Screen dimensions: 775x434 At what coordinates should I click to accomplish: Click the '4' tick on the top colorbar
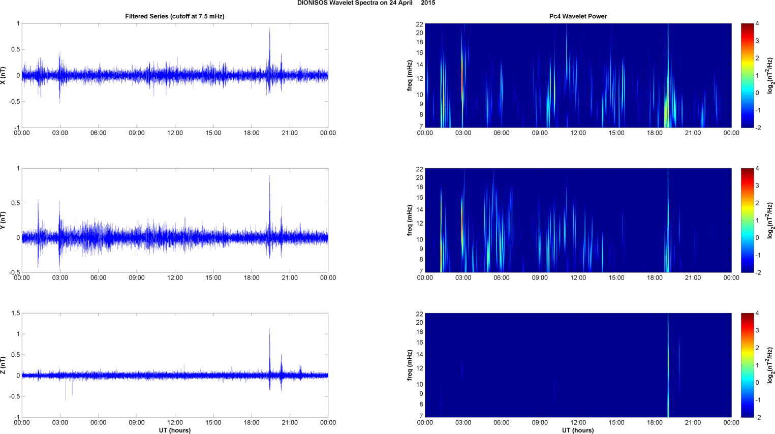[x=757, y=24]
